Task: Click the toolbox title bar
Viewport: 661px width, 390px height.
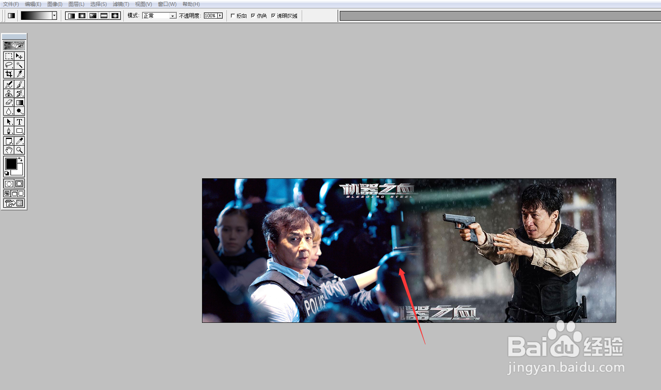Action: pyautogui.click(x=14, y=37)
